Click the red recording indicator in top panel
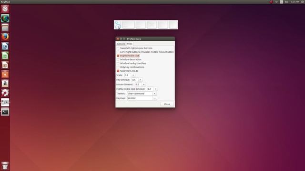This screenshot has width=305, height=171. point(271,2)
